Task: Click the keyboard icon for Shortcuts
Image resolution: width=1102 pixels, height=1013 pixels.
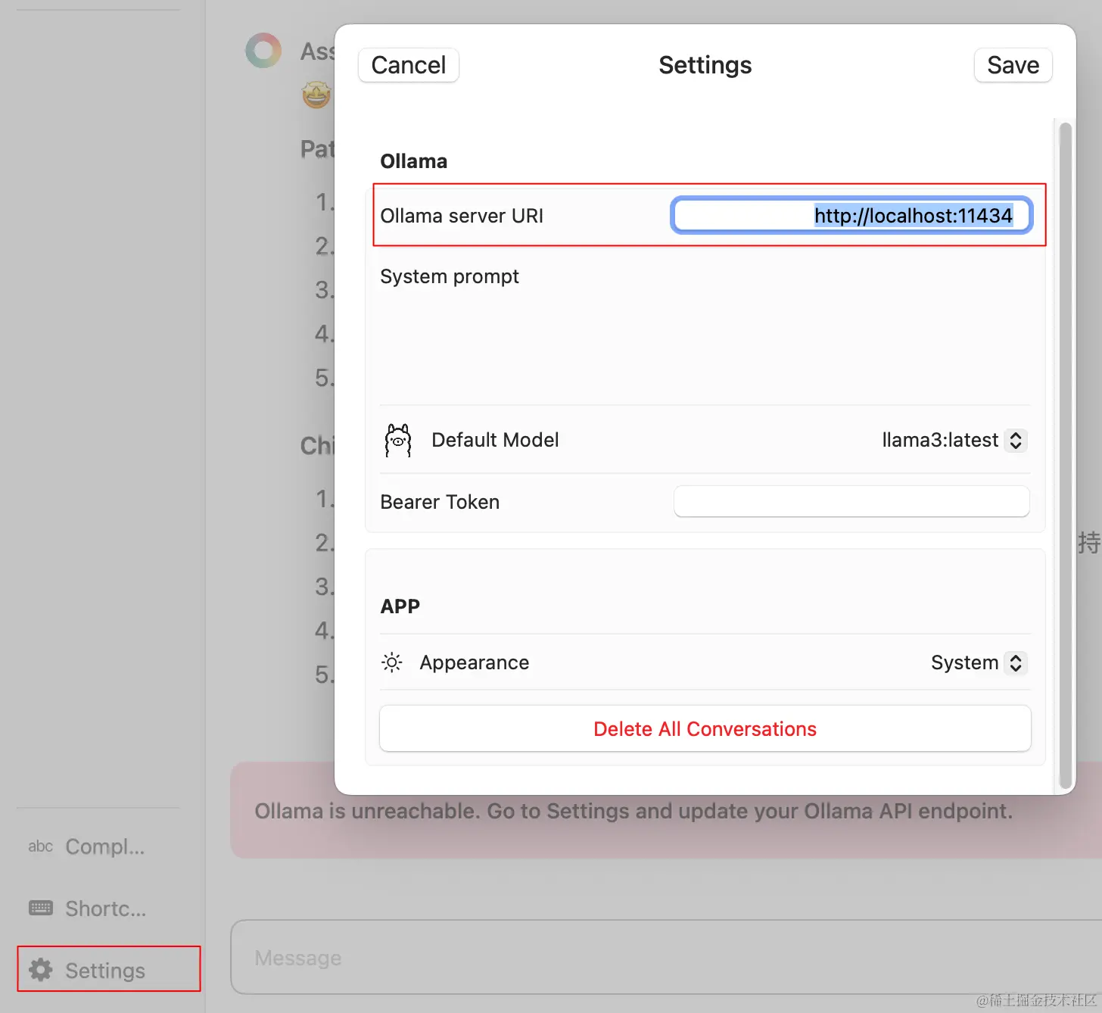Action: coord(41,908)
